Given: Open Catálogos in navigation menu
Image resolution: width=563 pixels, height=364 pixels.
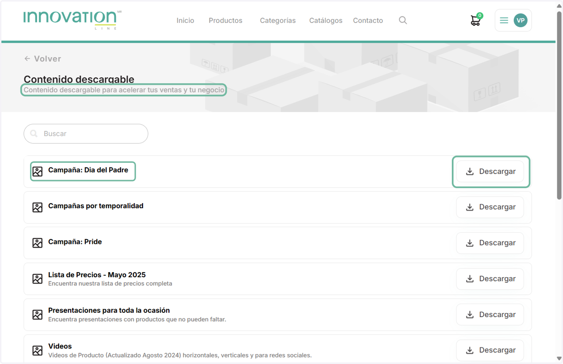Looking at the screenshot, I should point(326,21).
